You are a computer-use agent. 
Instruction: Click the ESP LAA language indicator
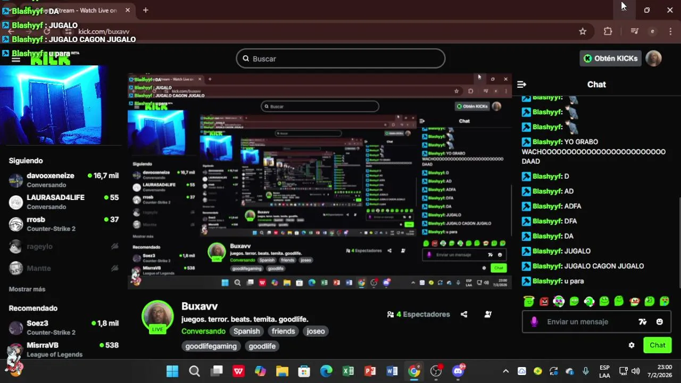605,371
